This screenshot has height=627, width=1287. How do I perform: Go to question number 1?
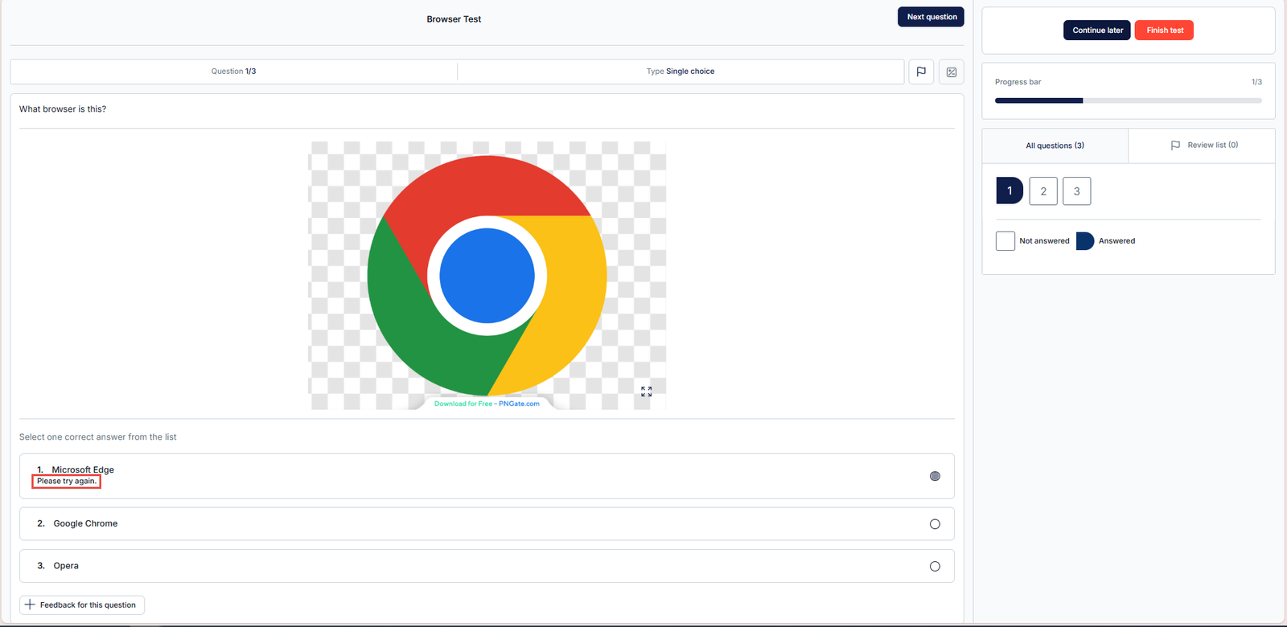click(1009, 191)
